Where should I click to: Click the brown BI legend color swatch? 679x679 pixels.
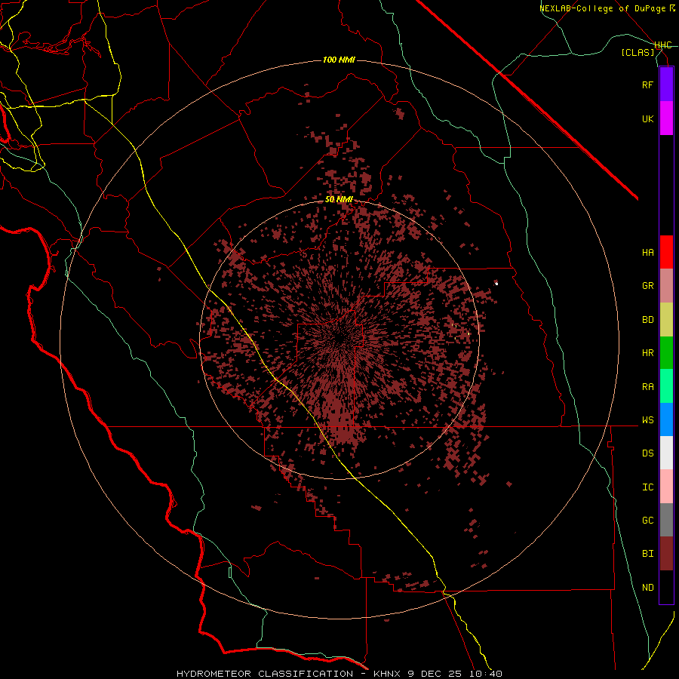click(x=666, y=554)
